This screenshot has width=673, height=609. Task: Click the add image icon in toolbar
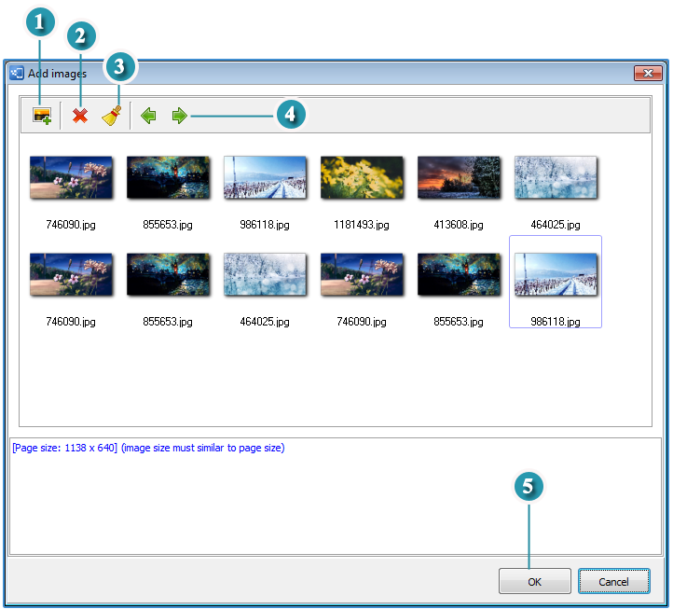(x=42, y=116)
